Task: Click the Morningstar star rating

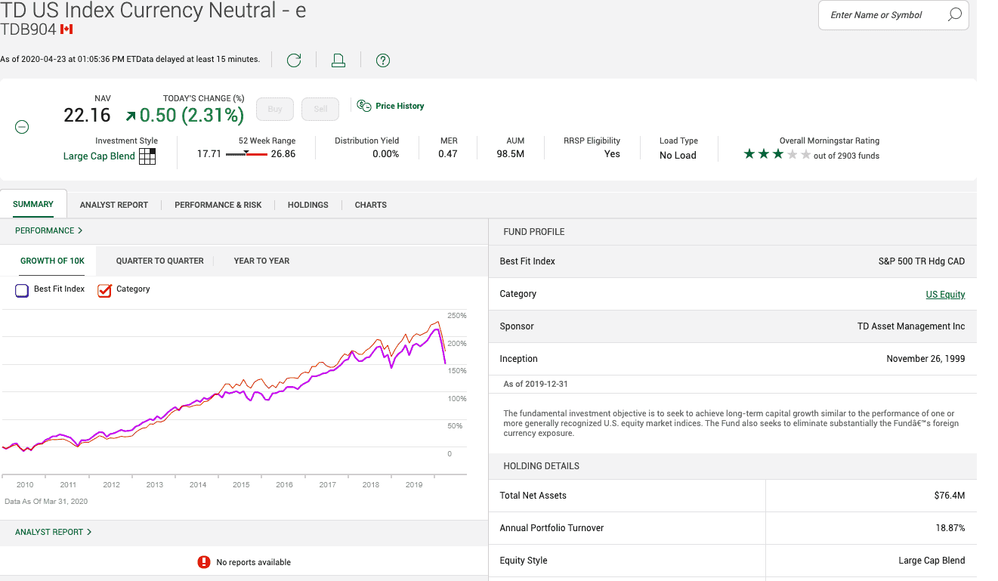Action: point(777,154)
